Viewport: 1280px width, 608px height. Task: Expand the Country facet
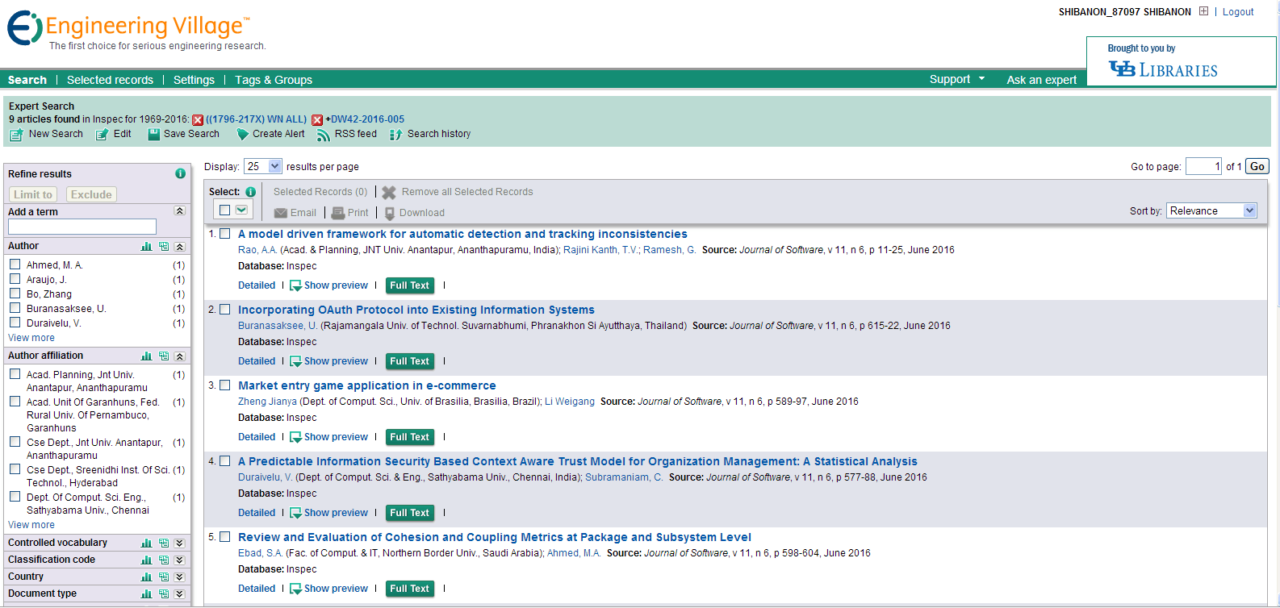tap(180, 577)
